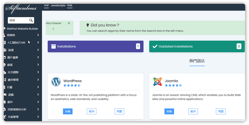The width and height of the screenshot is (249, 125).
Task: Expand the 入口網站/CMS category arrow
Action: click(x=38, y=42)
